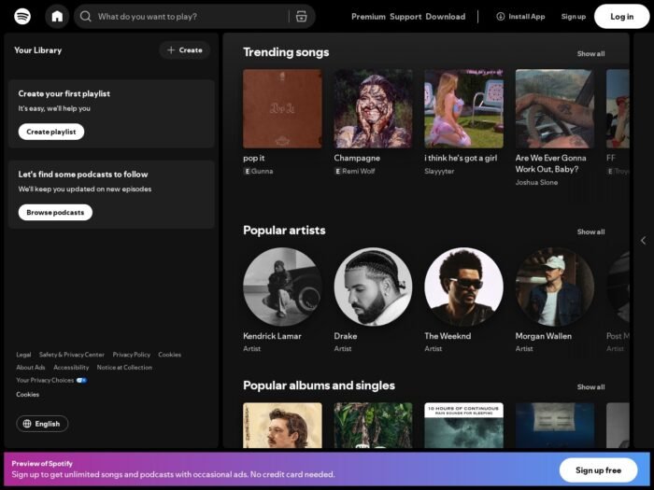Viewport: 654px width, 490px height.
Task: Go to Home via house icon
Action: coord(57,17)
